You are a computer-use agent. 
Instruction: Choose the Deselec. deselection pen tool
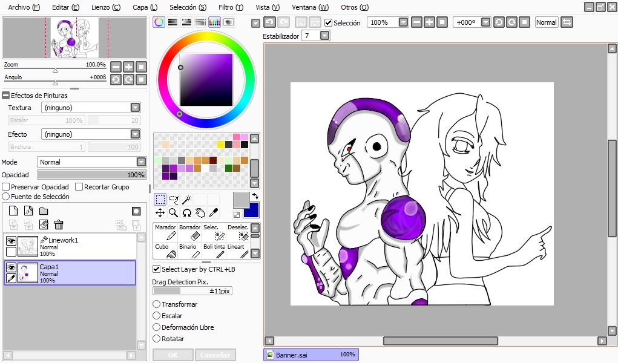coord(238,232)
